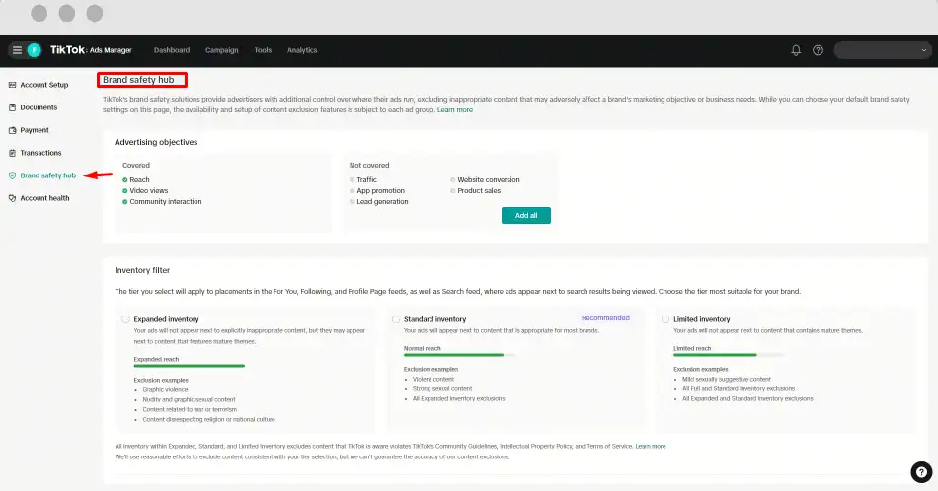Image resolution: width=938 pixels, height=491 pixels.
Task: Click the Expanded reach progress bar
Action: tap(189, 366)
